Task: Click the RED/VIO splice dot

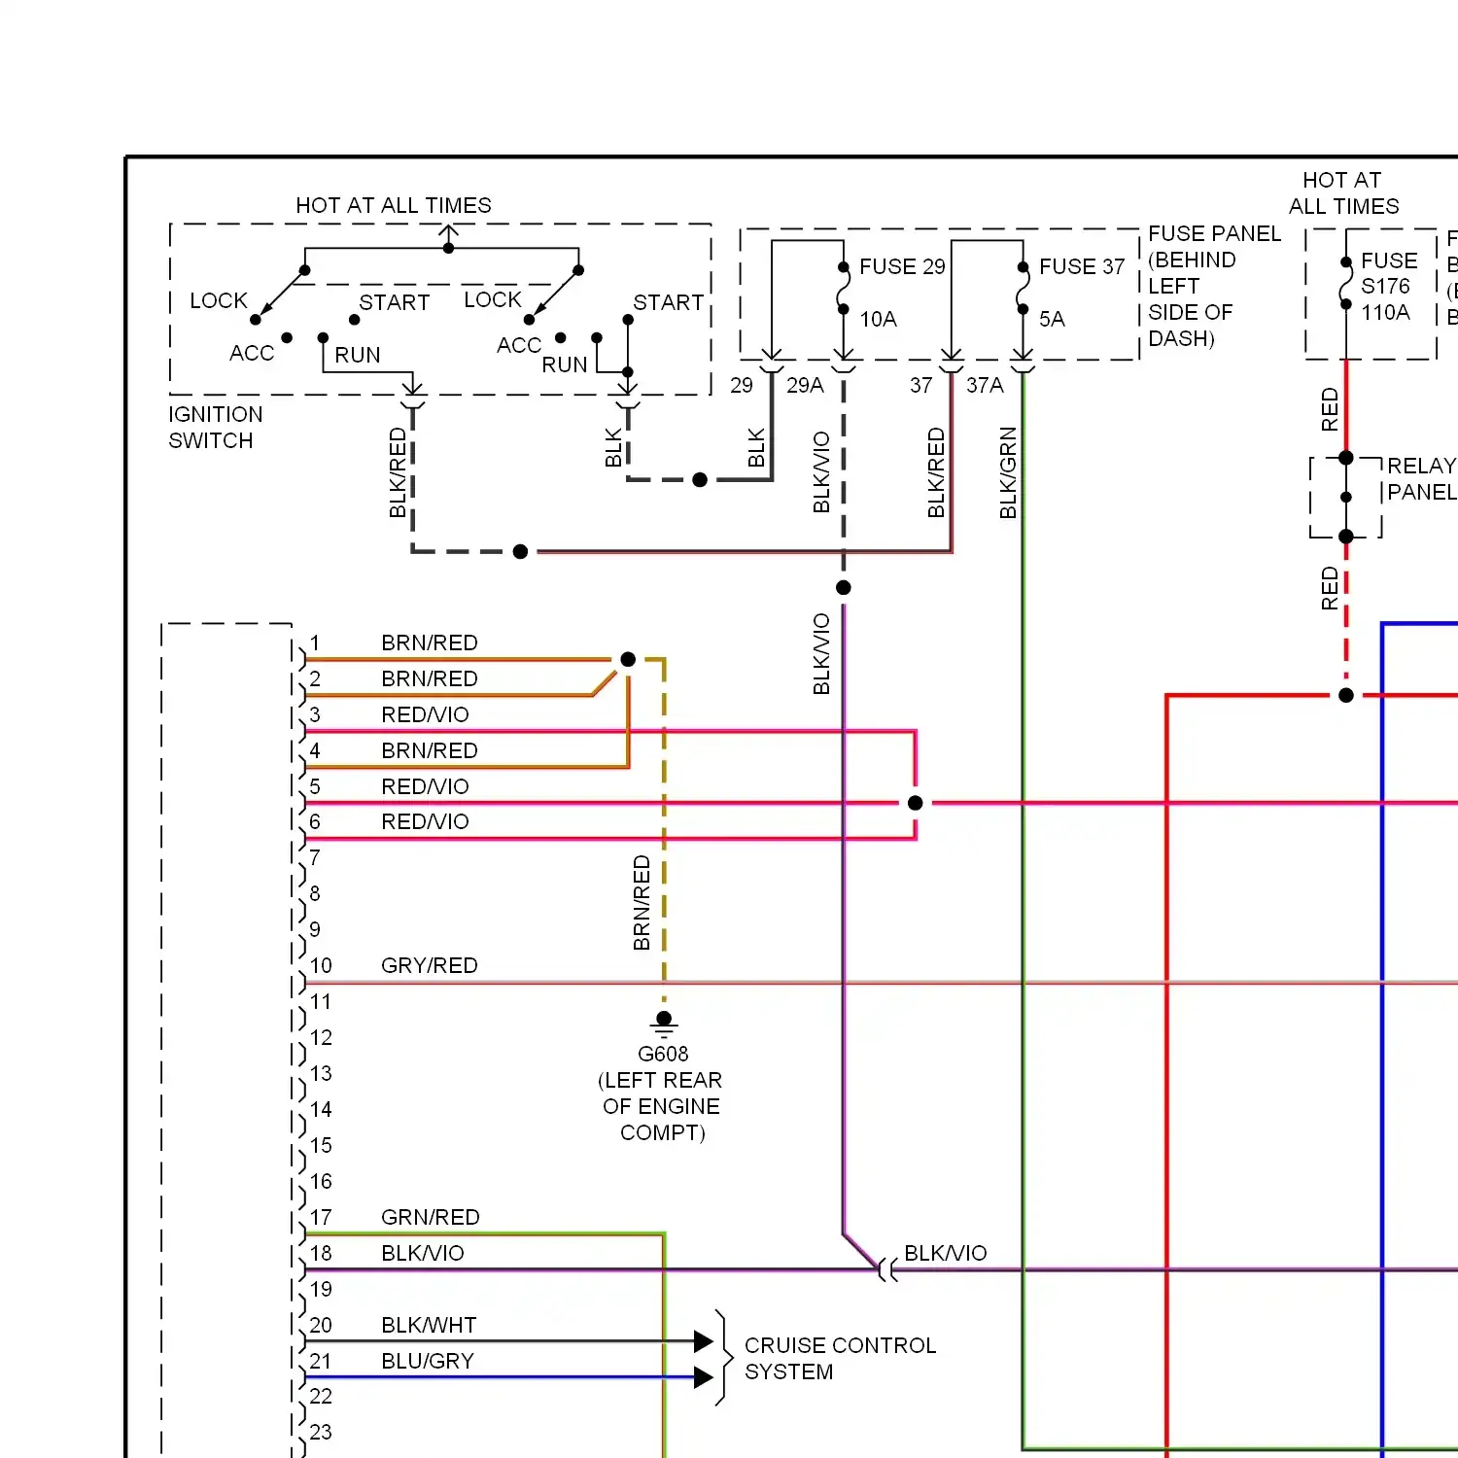Action: [x=916, y=803]
